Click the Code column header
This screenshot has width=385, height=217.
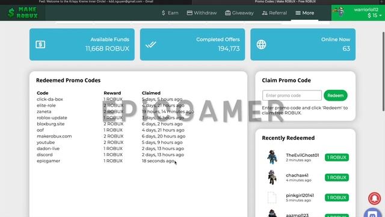[x=43, y=93]
